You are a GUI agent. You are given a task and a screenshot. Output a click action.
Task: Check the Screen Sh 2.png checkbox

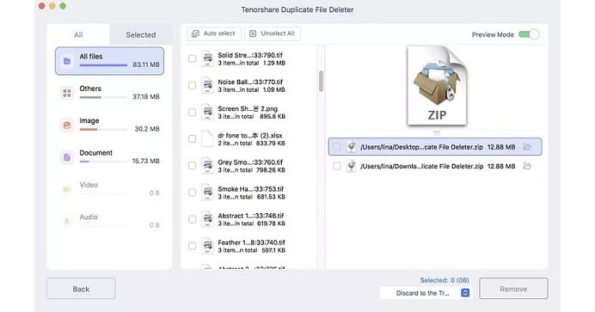(x=193, y=113)
